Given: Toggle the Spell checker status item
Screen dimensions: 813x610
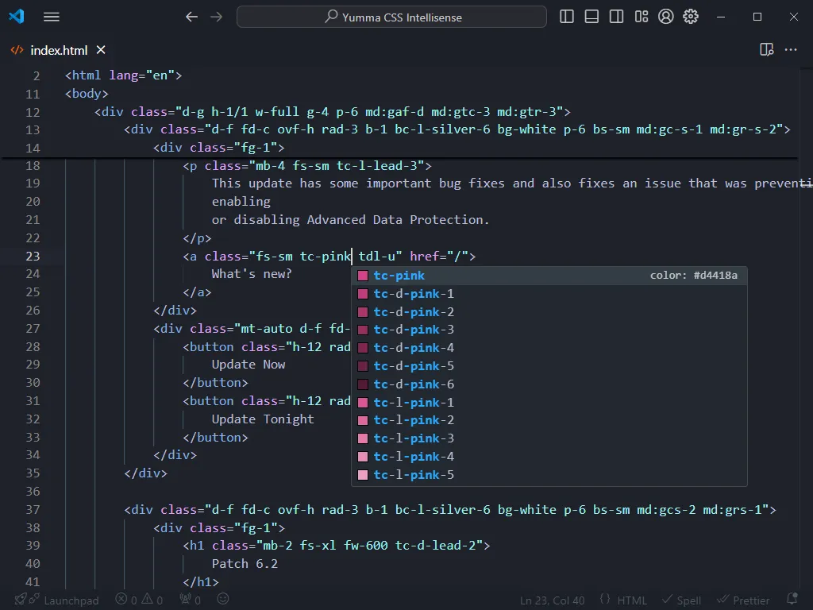Looking at the screenshot, I should [x=682, y=600].
